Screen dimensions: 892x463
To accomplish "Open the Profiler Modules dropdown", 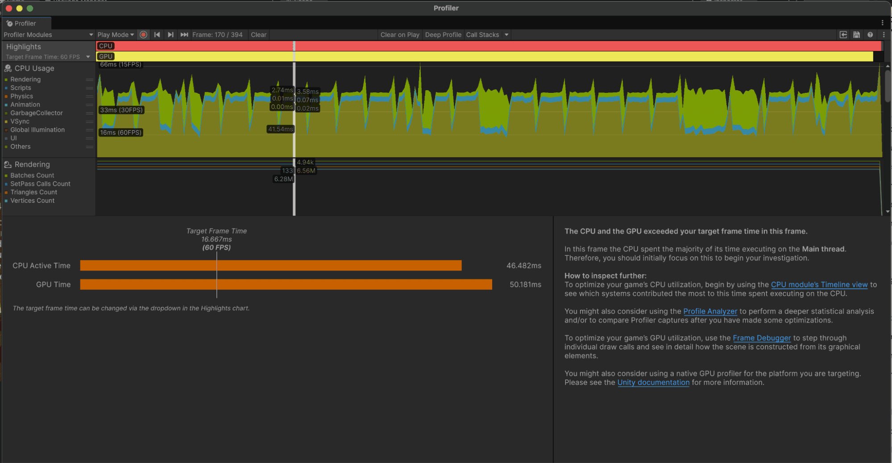I will pos(47,34).
